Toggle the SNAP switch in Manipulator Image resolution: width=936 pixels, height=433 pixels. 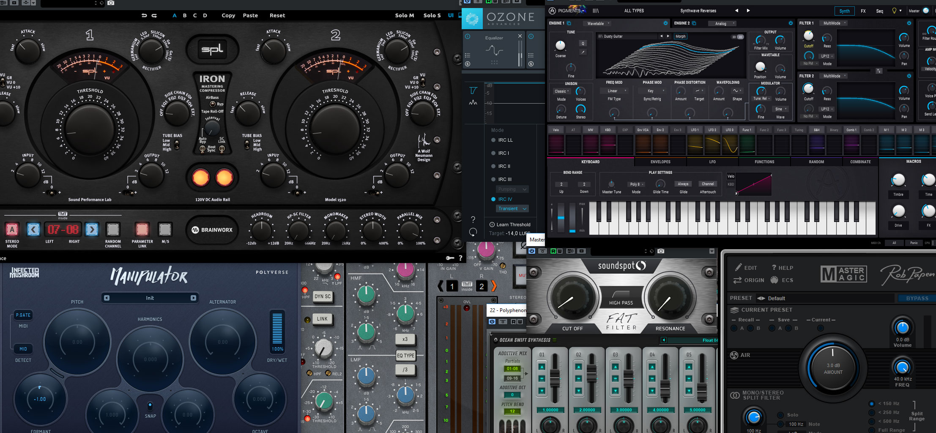[150, 406]
